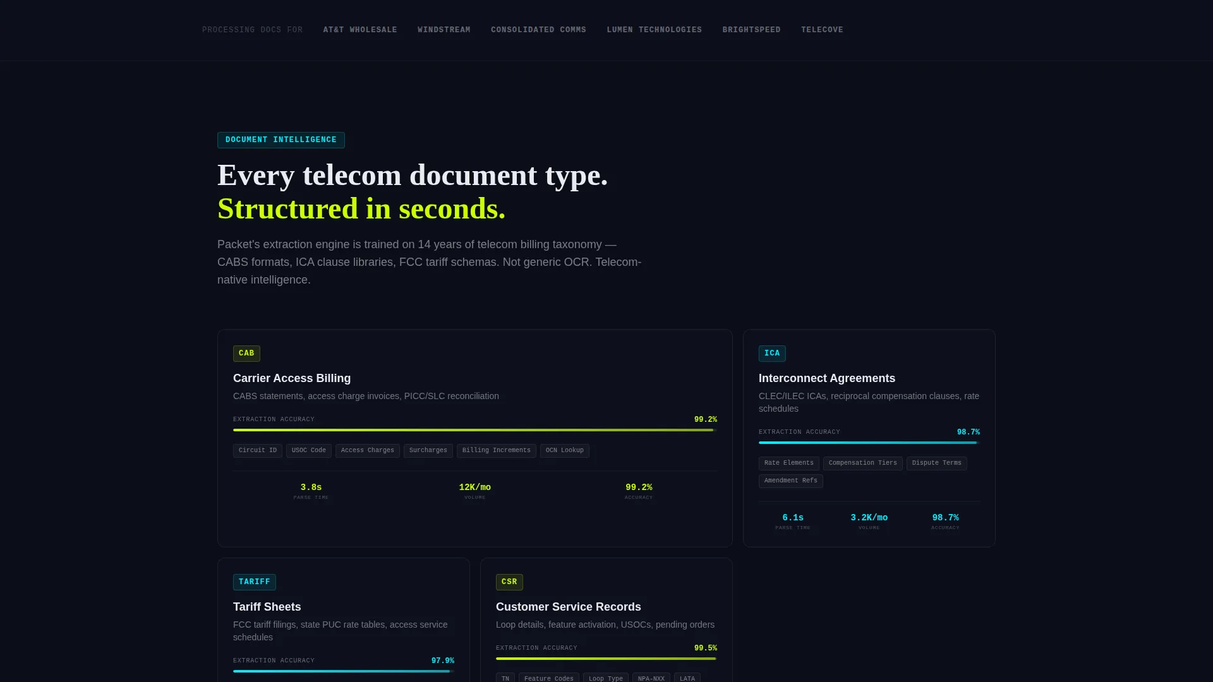This screenshot has height=682, width=1213.
Task: Open the Interconnect Agreements card title
Action: [826, 378]
